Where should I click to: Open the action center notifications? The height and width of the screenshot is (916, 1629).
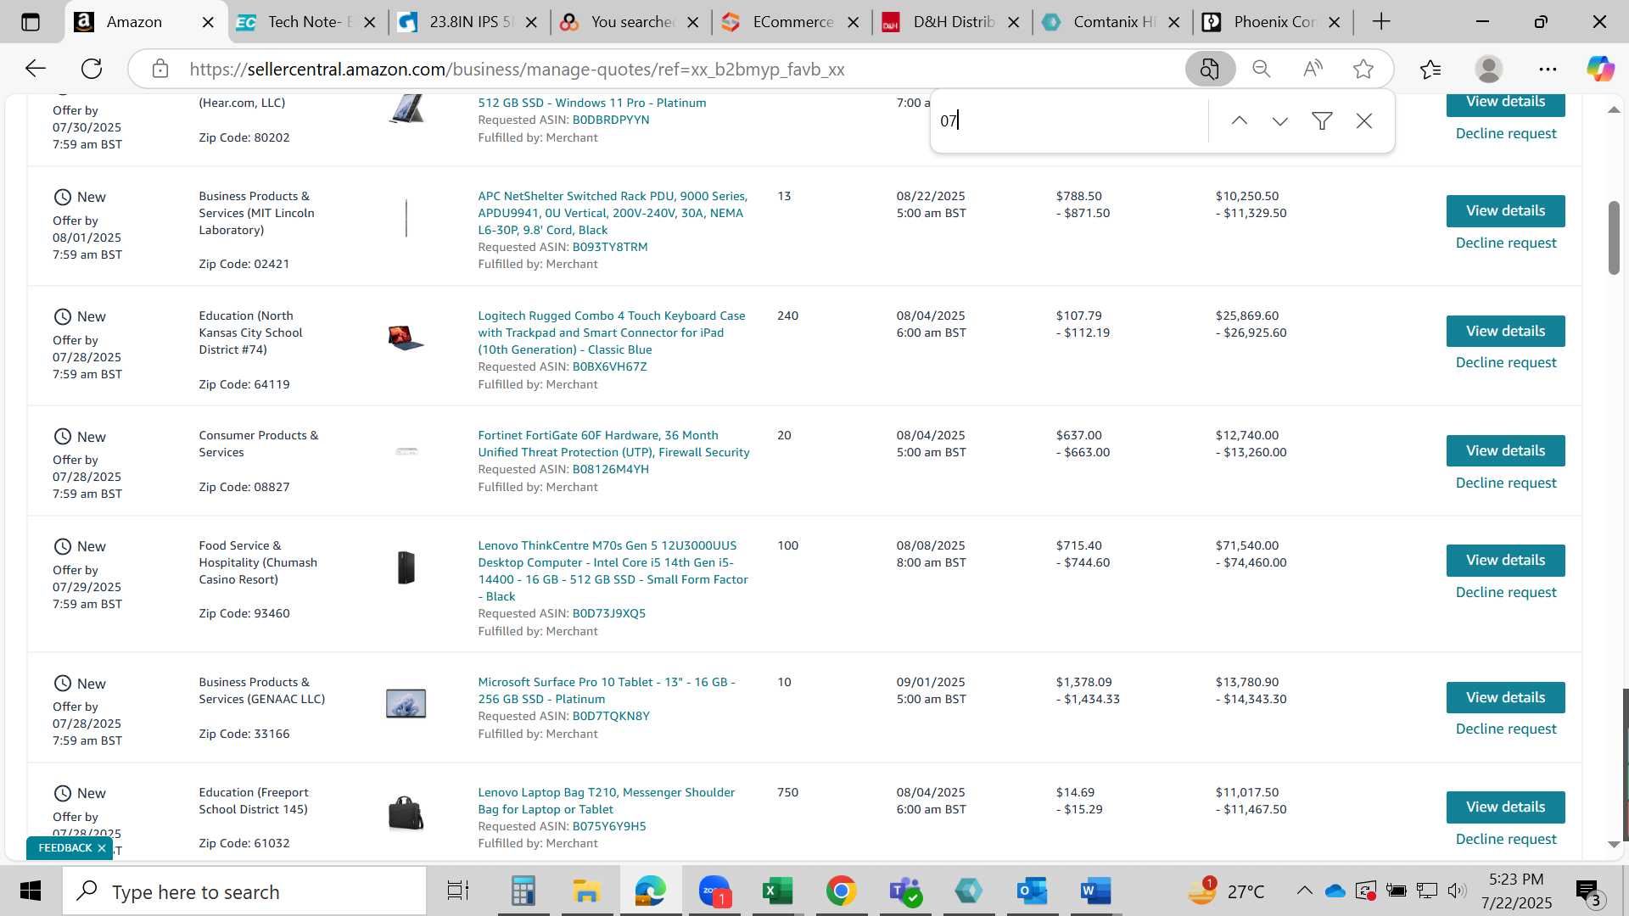coord(1587,891)
